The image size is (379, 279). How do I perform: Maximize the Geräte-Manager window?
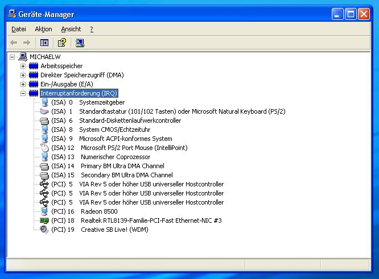[x=351, y=14]
